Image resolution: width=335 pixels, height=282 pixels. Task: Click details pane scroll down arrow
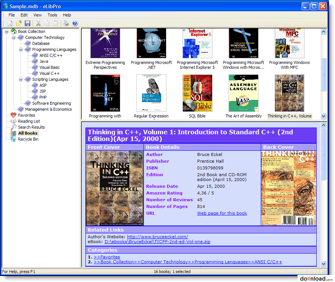(324, 264)
